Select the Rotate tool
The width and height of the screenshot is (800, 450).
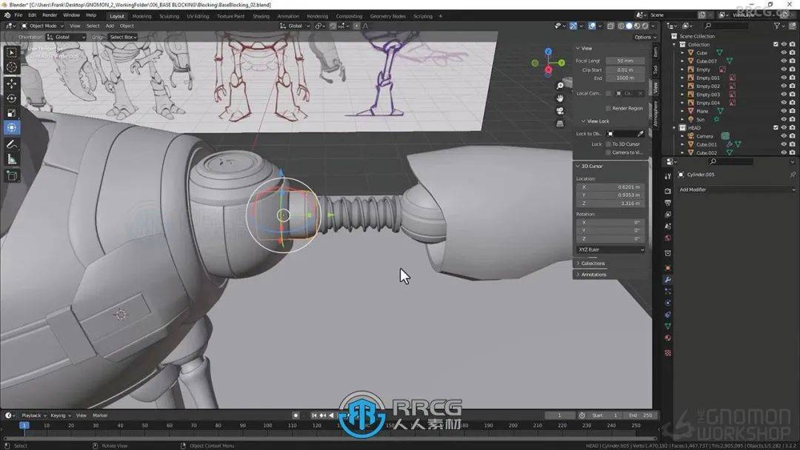coord(11,97)
